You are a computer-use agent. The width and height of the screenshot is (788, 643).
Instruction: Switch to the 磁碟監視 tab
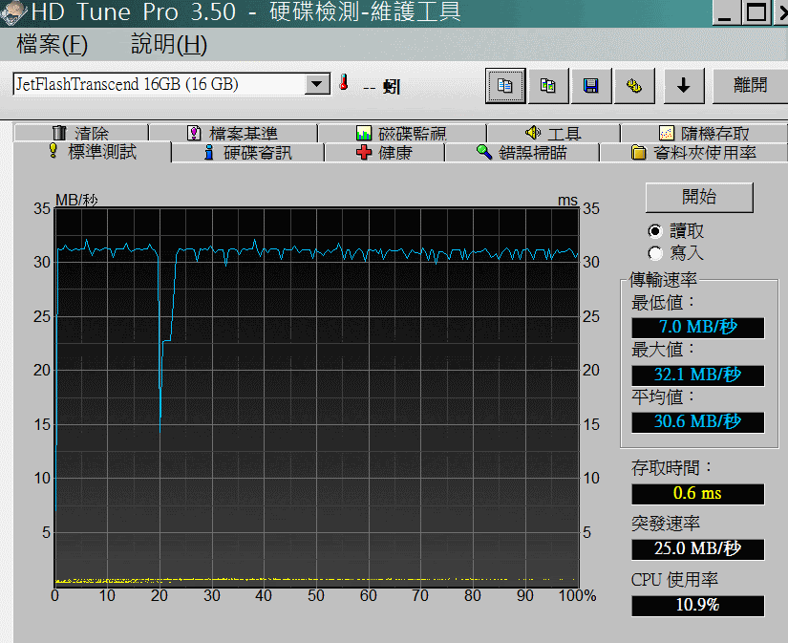[x=401, y=133]
